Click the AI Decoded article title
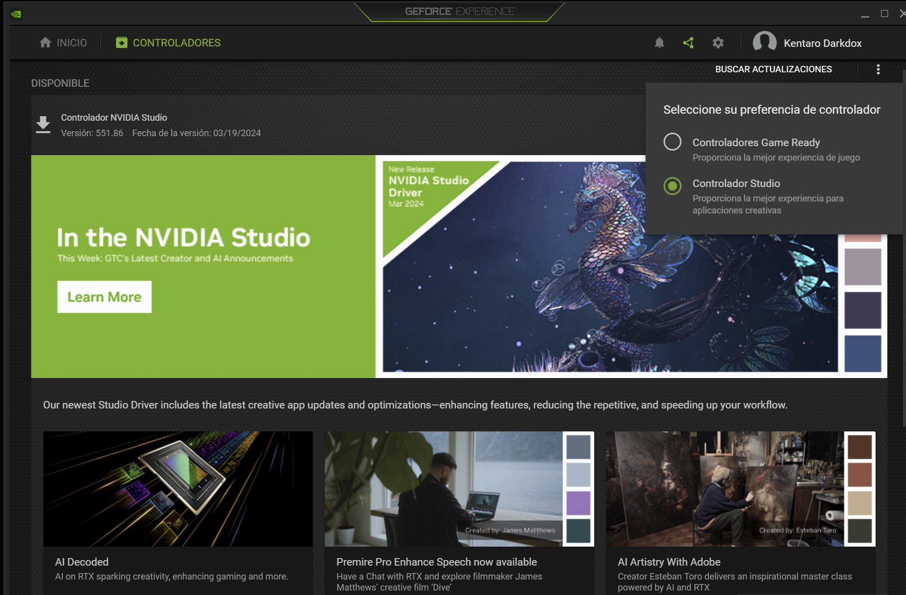Image resolution: width=906 pixels, height=595 pixels. [82, 562]
